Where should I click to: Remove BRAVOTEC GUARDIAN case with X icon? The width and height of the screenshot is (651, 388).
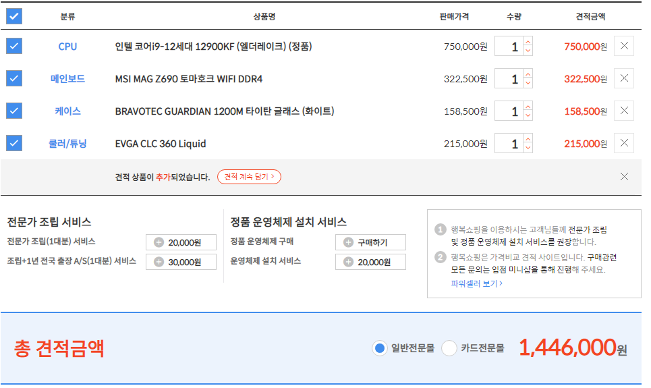(x=624, y=111)
